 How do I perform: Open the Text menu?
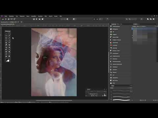point(17,16)
